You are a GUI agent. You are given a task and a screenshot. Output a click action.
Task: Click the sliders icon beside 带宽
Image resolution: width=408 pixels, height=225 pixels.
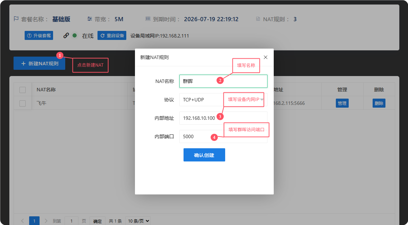click(x=90, y=19)
